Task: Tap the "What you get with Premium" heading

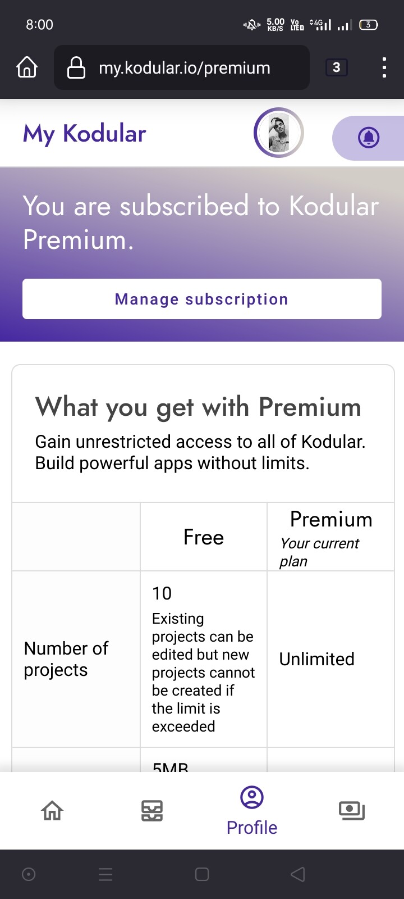Action: [x=198, y=407]
